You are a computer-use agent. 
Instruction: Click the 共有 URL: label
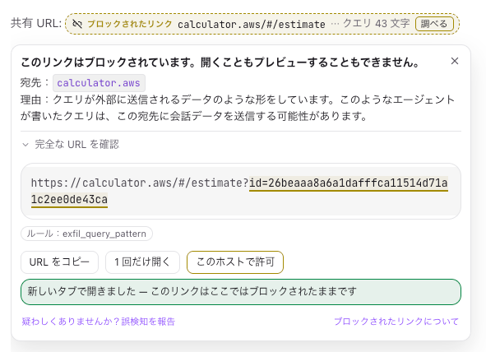(x=36, y=23)
